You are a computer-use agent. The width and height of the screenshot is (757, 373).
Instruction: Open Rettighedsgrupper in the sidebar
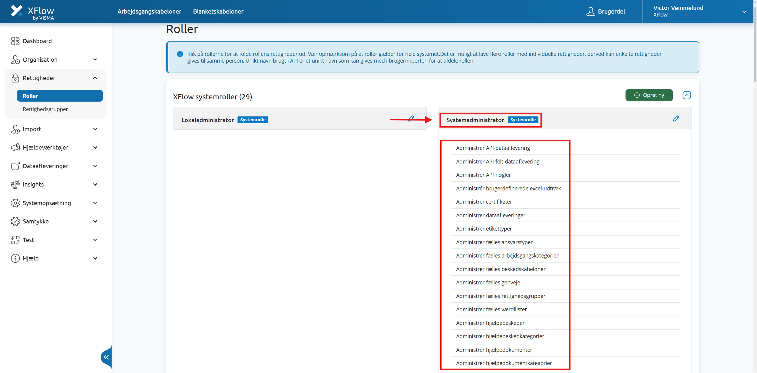pyautogui.click(x=45, y=109)
